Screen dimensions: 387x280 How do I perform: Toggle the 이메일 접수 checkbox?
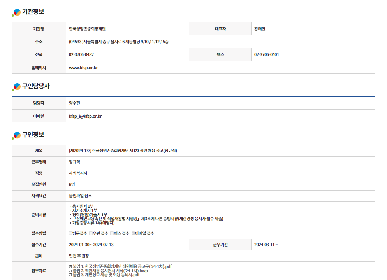pyautogui.click(x=133, y=233)
